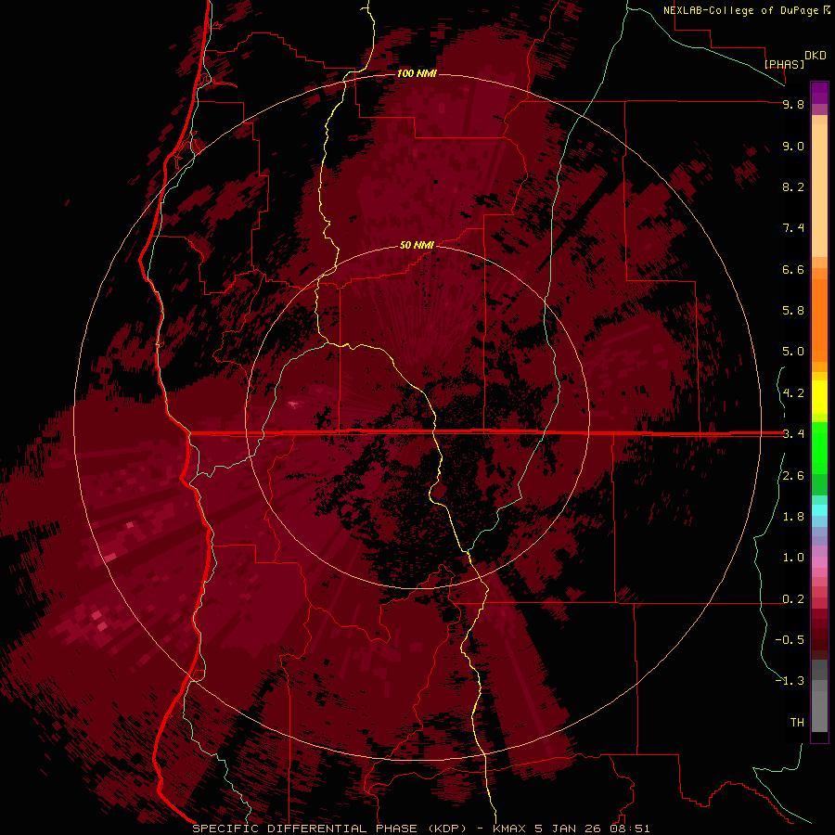
Task: Click the 2.6 scale value
Action: [793, 476]
